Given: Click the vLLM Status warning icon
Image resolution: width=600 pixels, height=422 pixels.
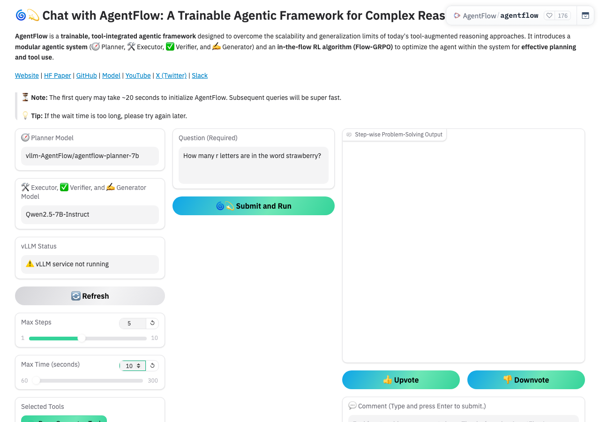Looking at the screenshot, I should tap(30, 264).
